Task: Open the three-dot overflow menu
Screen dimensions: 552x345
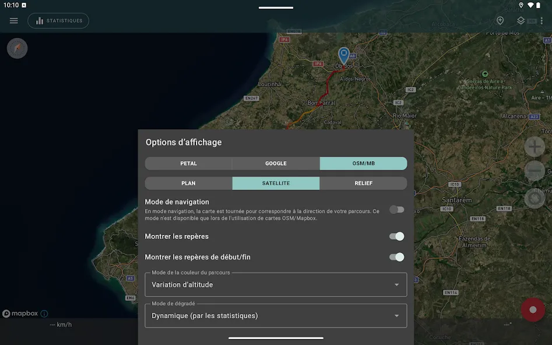Action: tap(542, 21)
